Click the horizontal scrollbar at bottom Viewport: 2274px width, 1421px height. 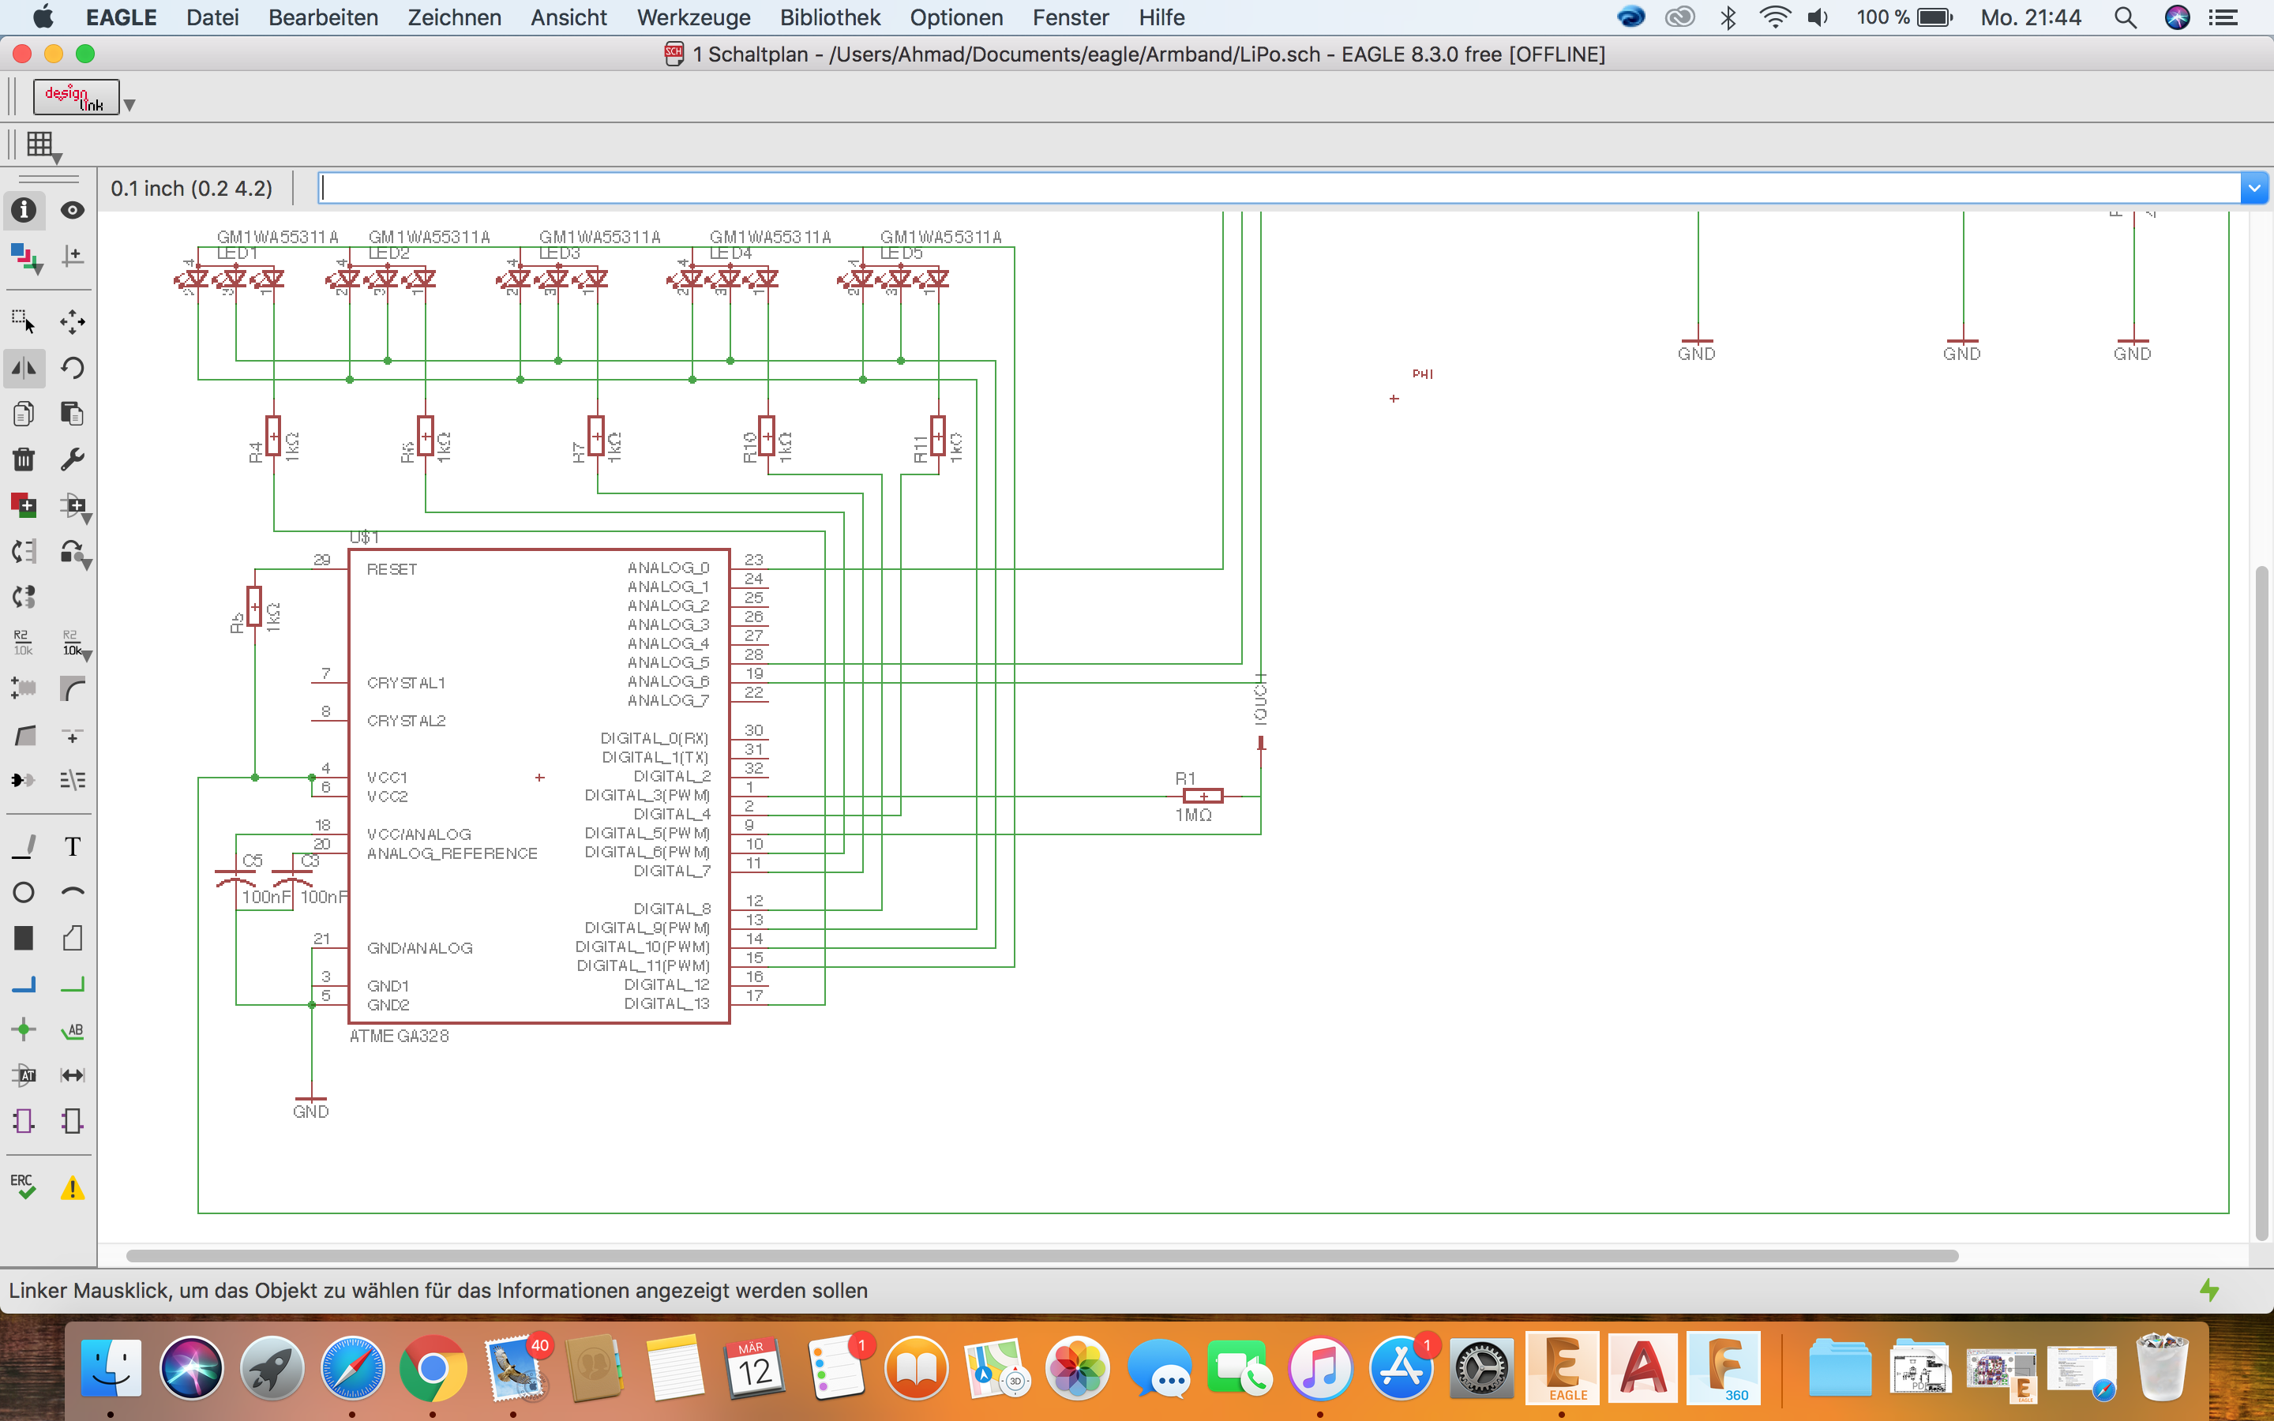1041,1255
